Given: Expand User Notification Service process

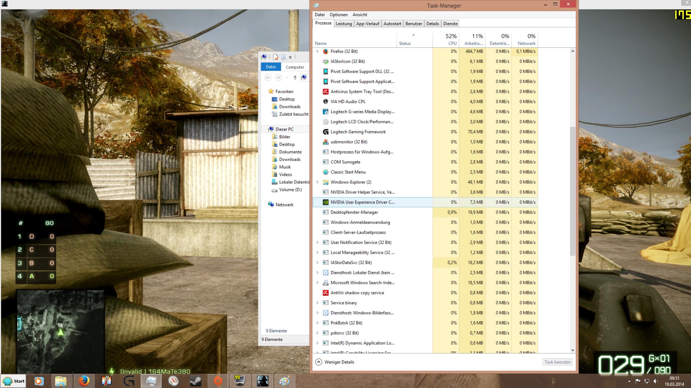Looking at the screenshot, I should 318,243.
